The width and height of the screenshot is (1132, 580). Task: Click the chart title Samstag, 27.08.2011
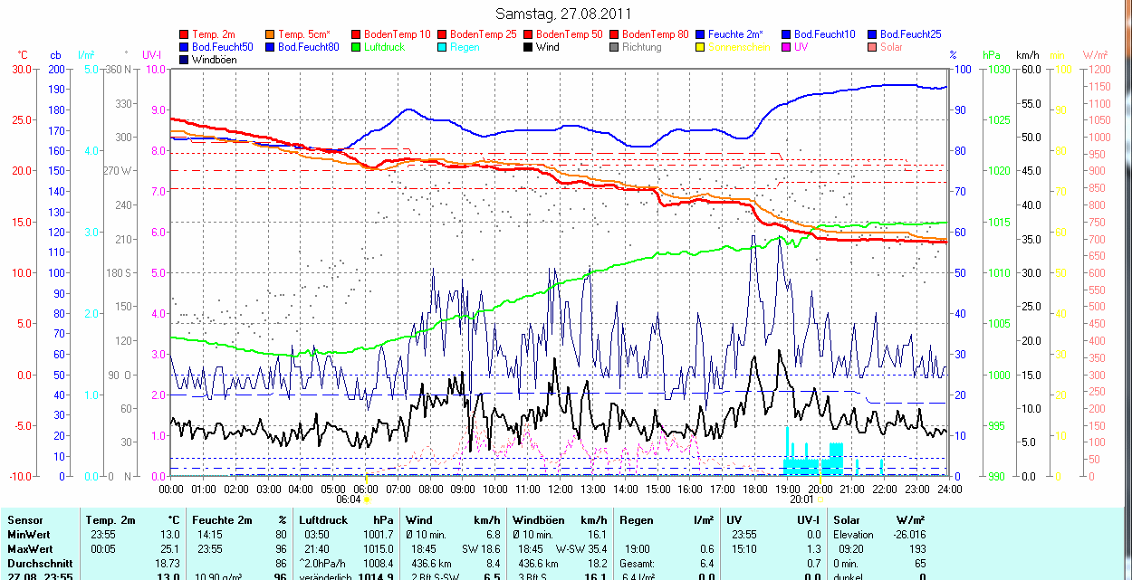tap(564, 14)
